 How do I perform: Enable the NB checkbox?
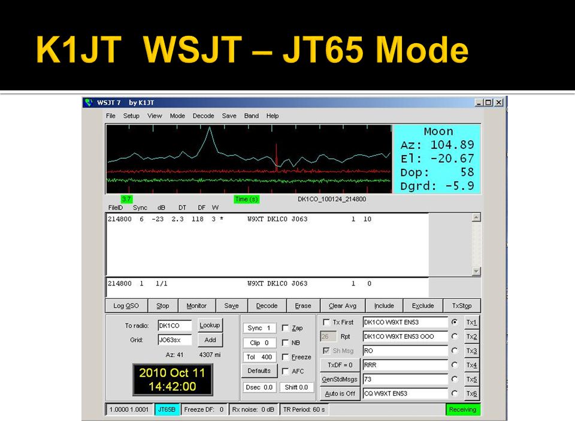(x=285, y=342)
